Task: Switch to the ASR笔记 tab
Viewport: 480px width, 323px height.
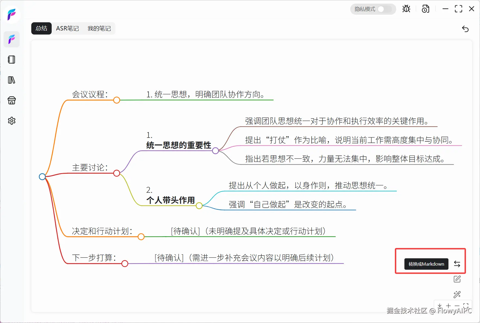Action: point(67,28)
